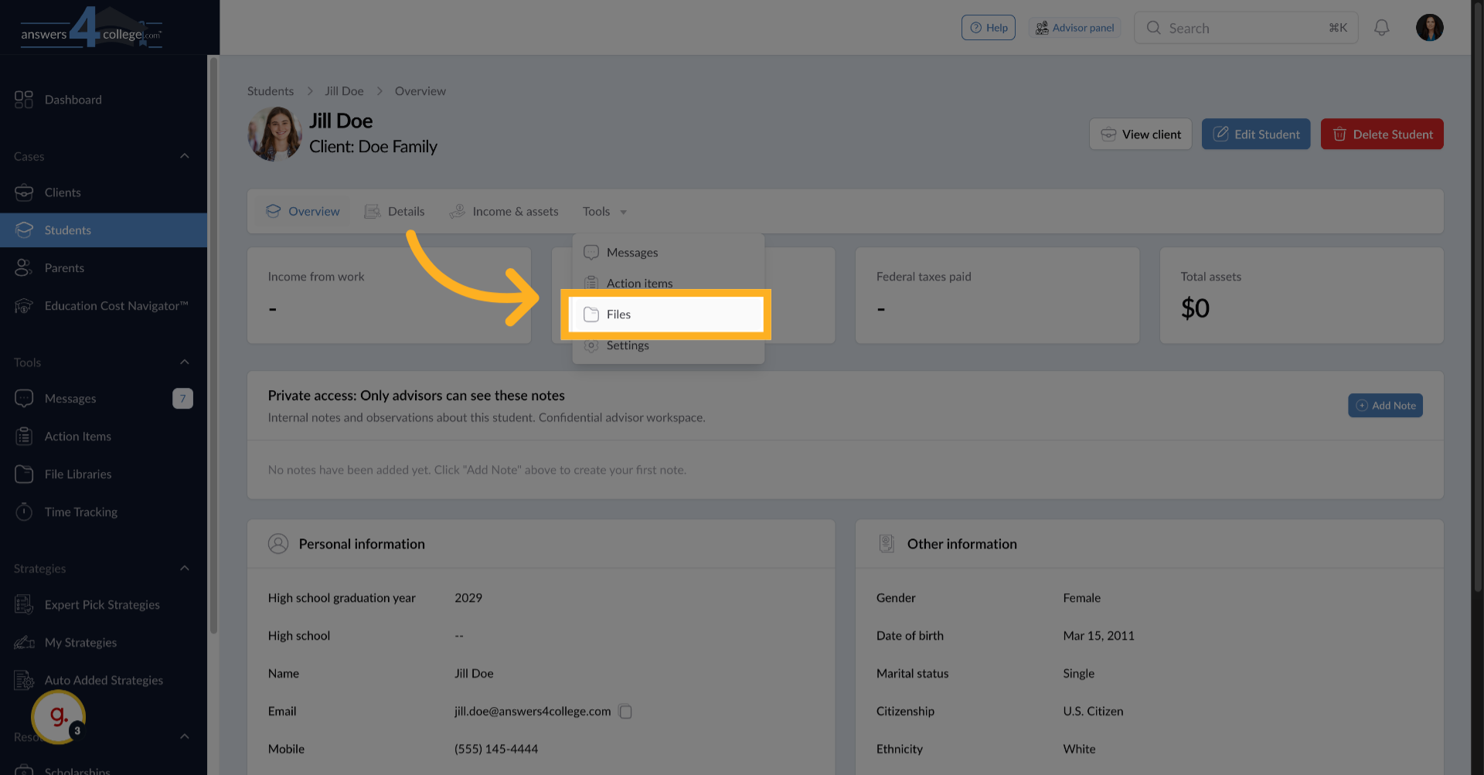This screenshot has width=1484, height=775.
Task: Open File Libraries folder icon
Action: 24,474
